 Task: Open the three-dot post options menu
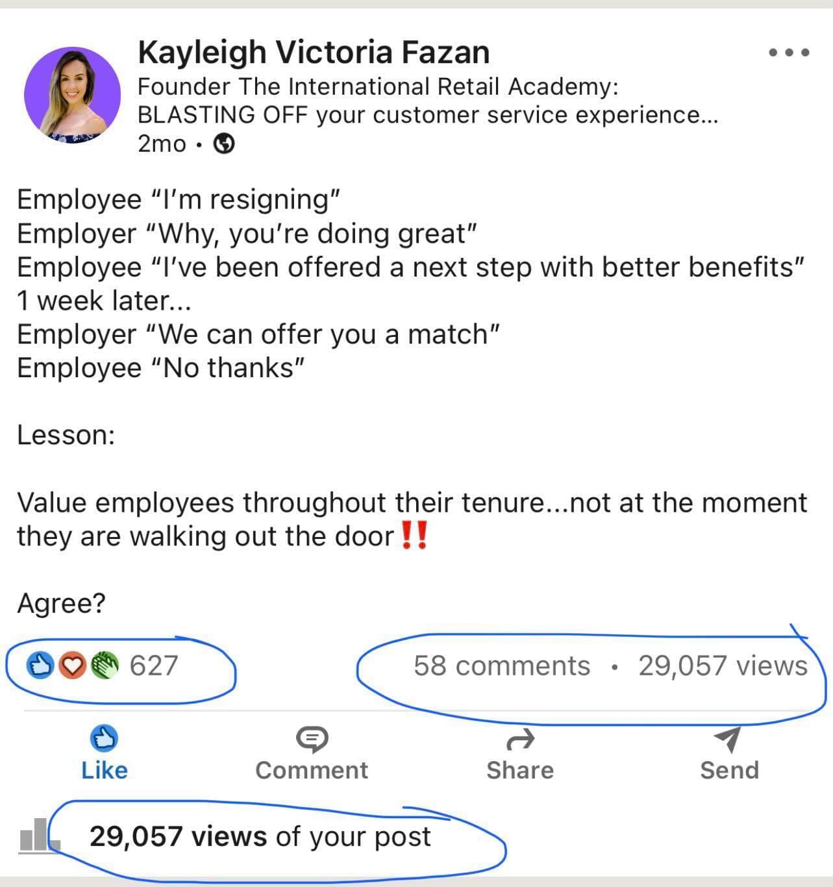click(789, 53)
